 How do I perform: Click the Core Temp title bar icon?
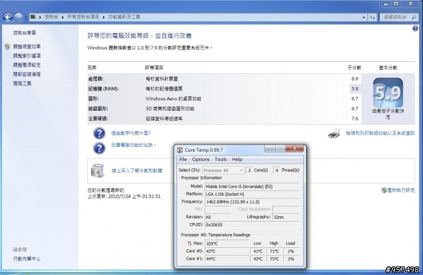(x=180, y=150)
